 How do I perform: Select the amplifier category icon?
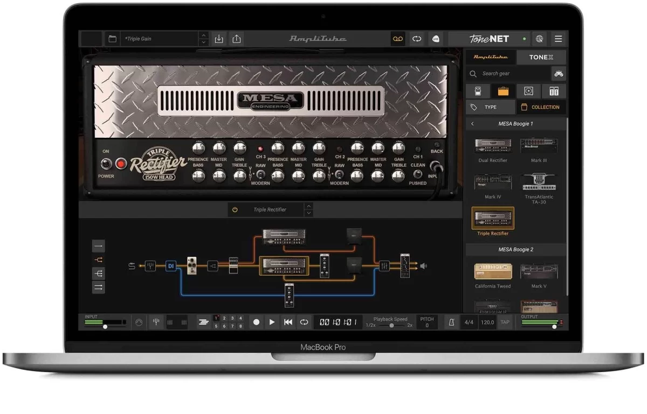(x=503, y=90)
